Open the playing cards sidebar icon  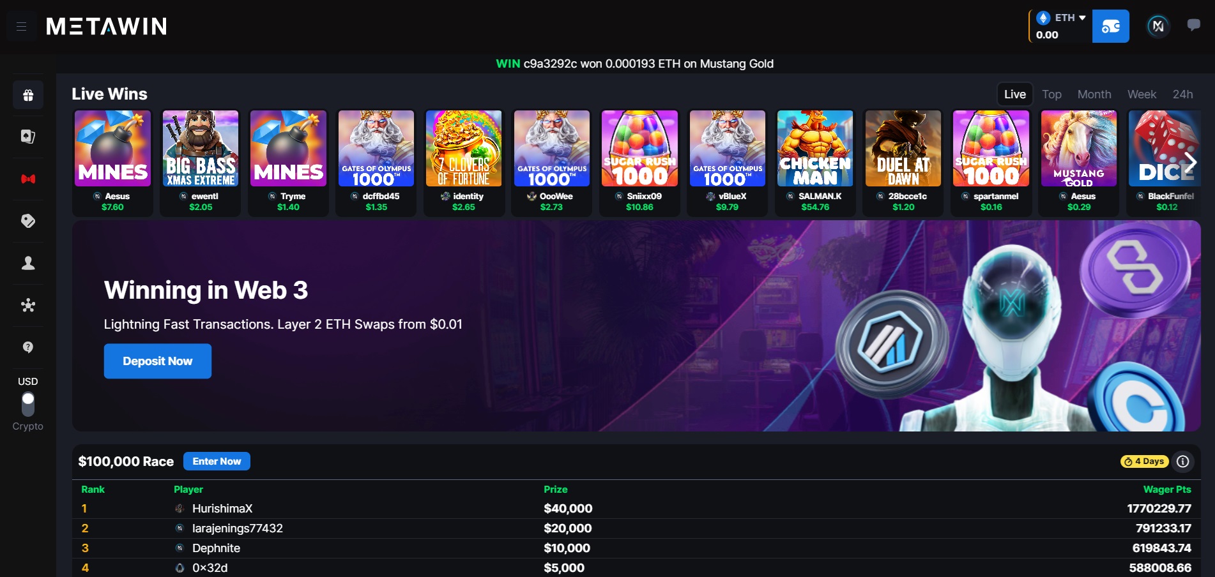coord(28,137)
